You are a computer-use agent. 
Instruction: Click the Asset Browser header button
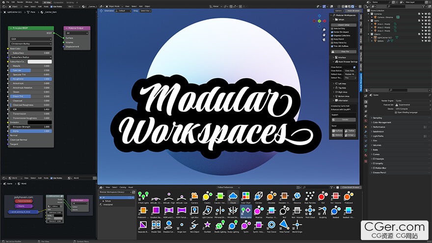tap(353, 11)
